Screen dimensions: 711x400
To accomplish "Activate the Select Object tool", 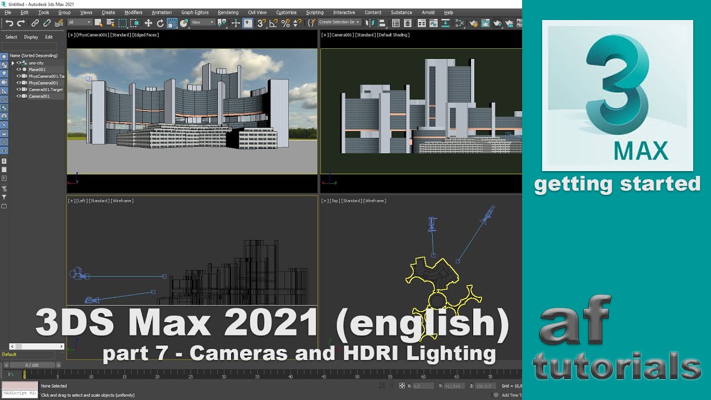I will tap(98, 23).
